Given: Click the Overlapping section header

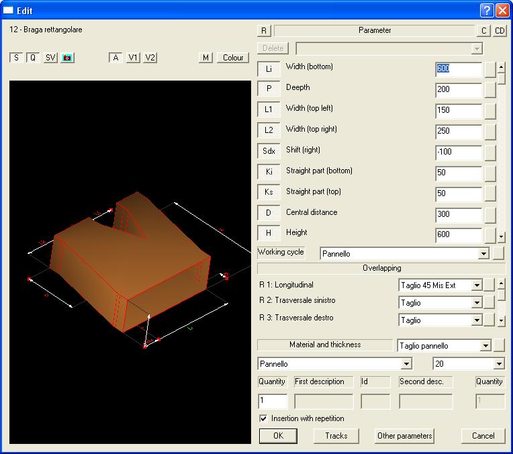Looking at the screenshot, I should pos(381,268).
